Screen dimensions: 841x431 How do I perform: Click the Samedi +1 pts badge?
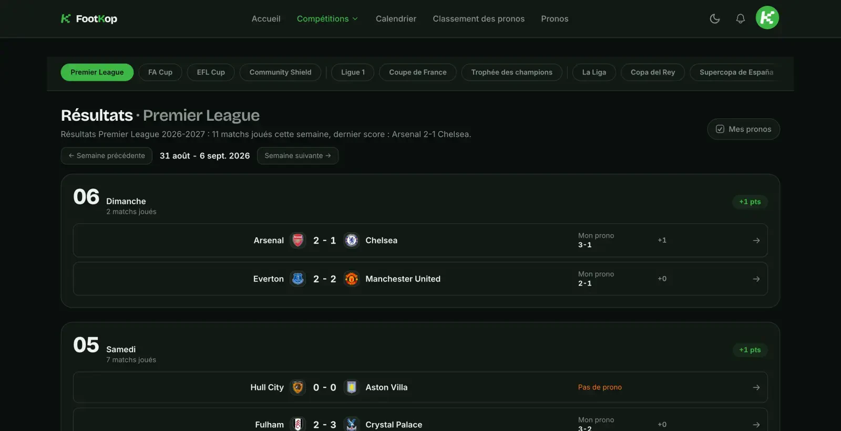click(x=750, y=350)
